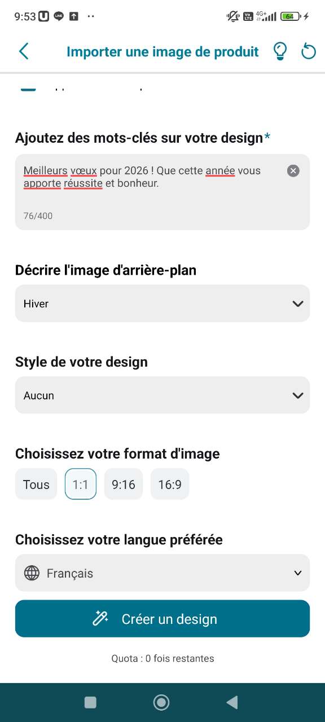
Task: Tap the mute notification icon in status bar
Action: 232,16
